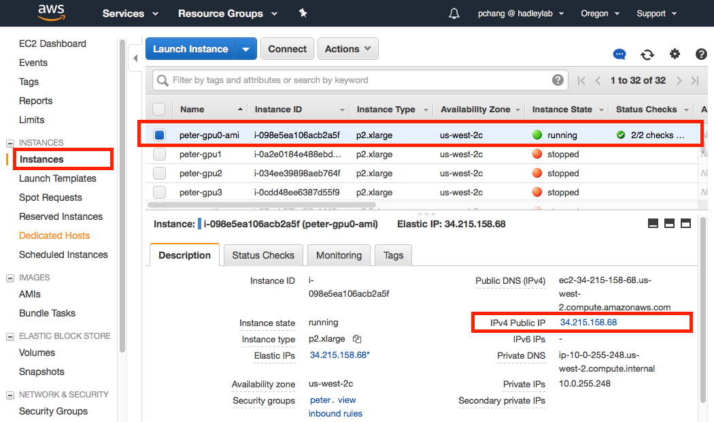Open the notifications bell

click(x=454, y=14)
